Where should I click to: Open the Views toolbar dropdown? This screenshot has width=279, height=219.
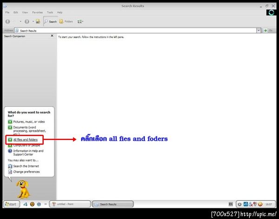click(x=80, y=21)
